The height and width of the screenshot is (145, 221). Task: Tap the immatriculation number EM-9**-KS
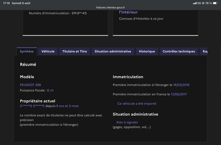pos(79,13)
